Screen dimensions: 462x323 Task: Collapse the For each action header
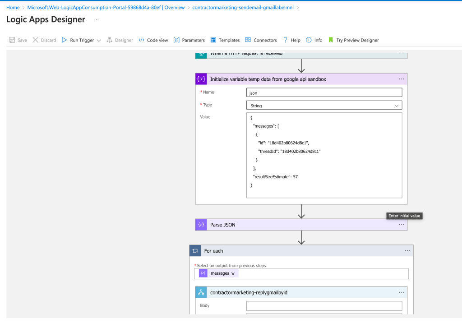click(301, 251)
